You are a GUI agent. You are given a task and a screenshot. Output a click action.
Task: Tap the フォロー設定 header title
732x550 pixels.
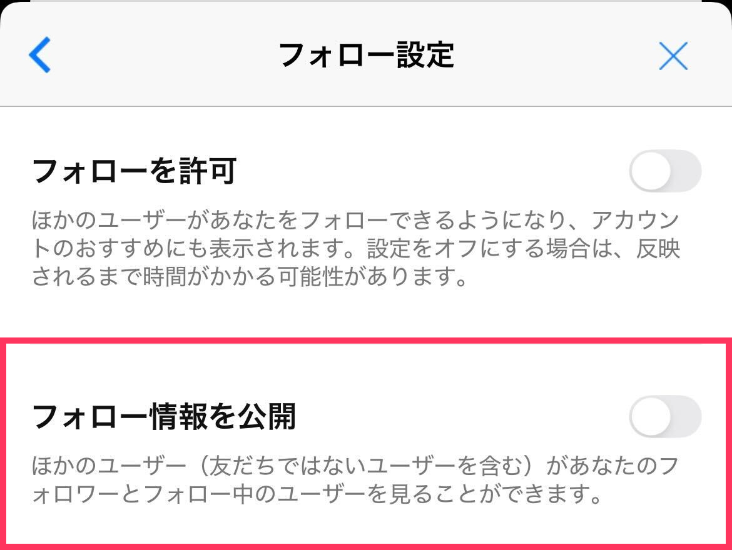click(366, 55)
